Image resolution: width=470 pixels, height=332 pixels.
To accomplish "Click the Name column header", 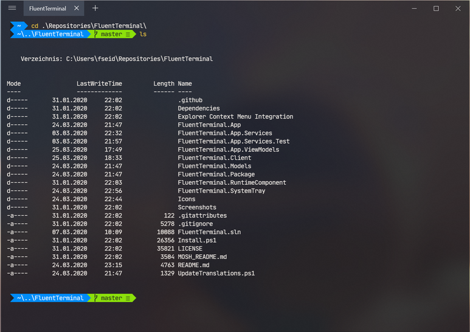I will coord(185,83).
